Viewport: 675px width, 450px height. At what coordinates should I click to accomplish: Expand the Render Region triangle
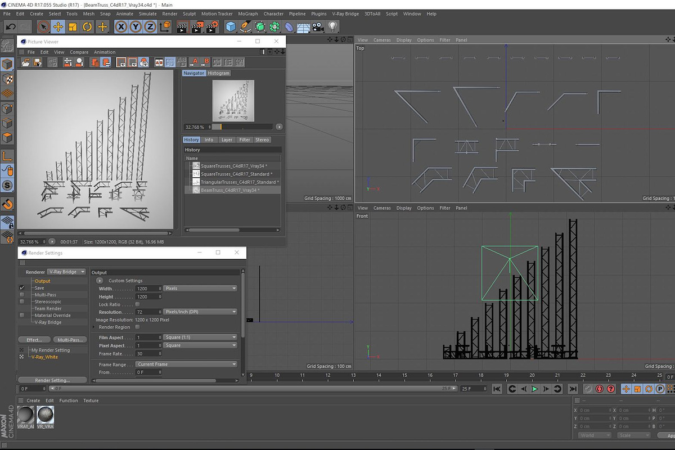(94, 327)
